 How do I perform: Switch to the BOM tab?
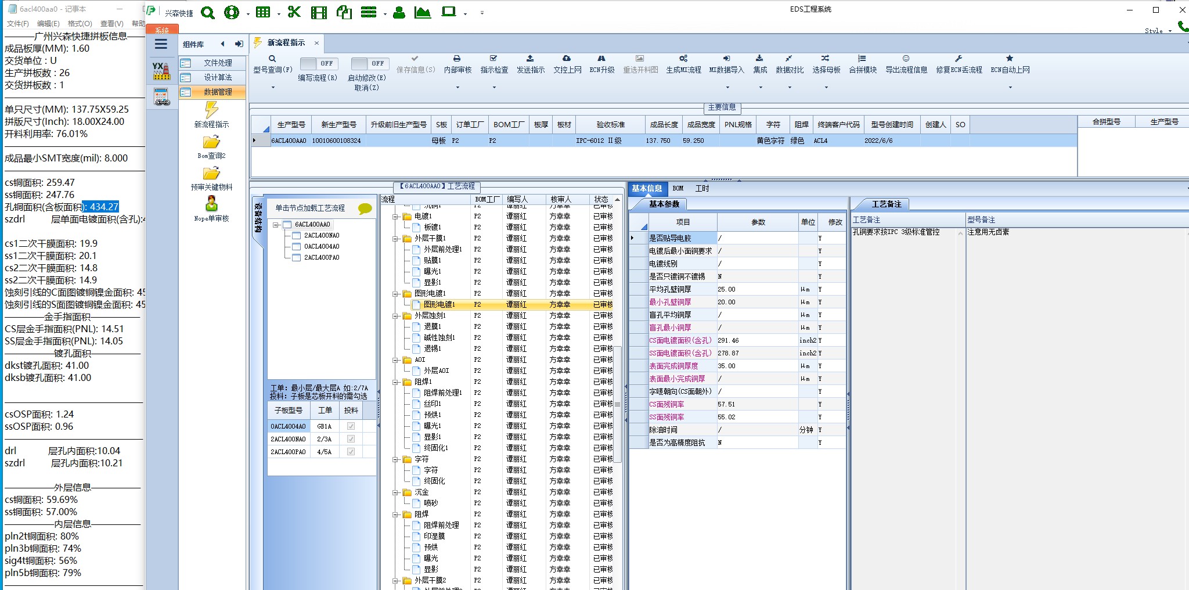click(x=678, y=189)
